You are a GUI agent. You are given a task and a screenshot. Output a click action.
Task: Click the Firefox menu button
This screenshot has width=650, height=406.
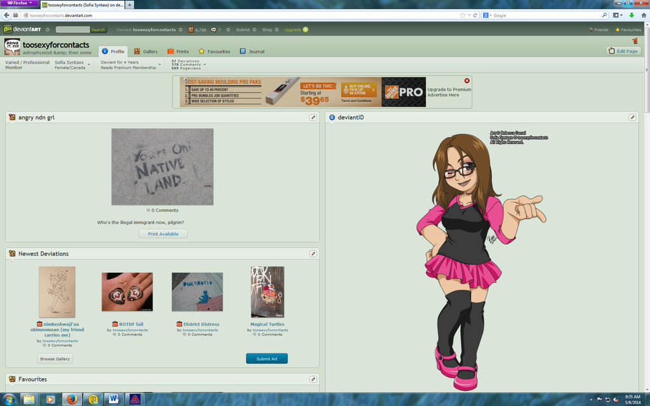point(19,3)
